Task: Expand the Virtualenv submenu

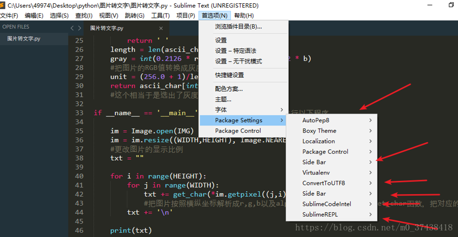Action: tap(332, 172)
